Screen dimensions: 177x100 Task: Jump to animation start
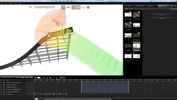[x=17, y=78]
